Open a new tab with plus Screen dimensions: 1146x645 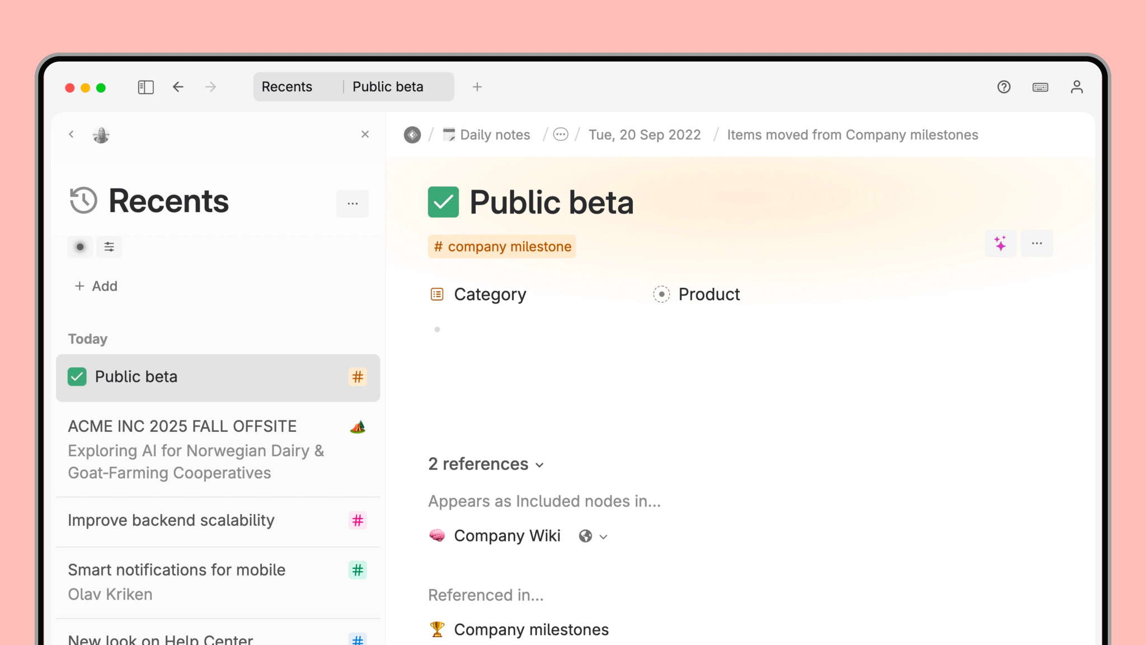coord(477,87)
